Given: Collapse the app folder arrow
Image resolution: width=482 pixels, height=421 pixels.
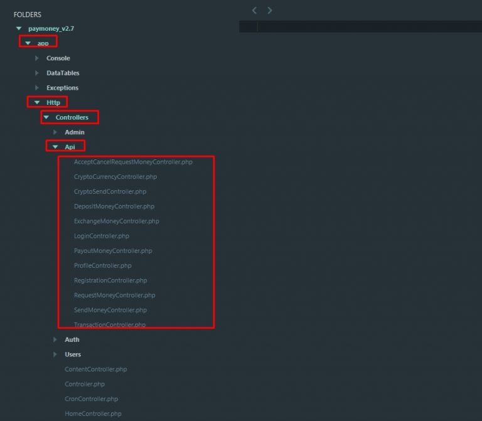Looking at the screenshot, I should click(28, 43).
